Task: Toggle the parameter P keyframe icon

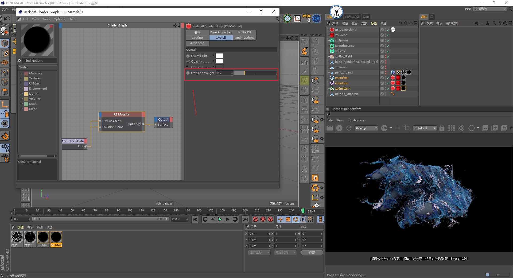Action: click(x=303, y=219)
